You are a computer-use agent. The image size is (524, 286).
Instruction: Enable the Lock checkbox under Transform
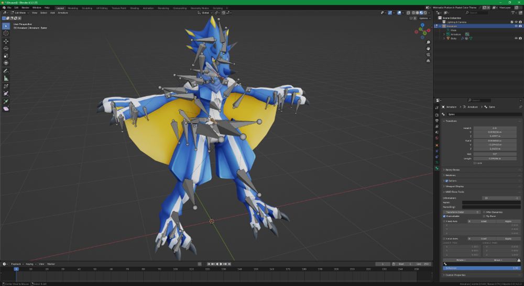coord(474,163)
